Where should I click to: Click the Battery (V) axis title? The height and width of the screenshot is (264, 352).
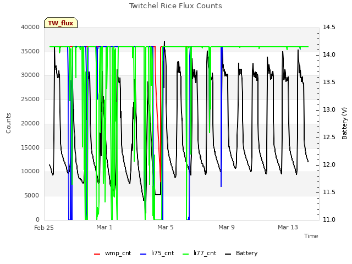[x=344, y=123]
